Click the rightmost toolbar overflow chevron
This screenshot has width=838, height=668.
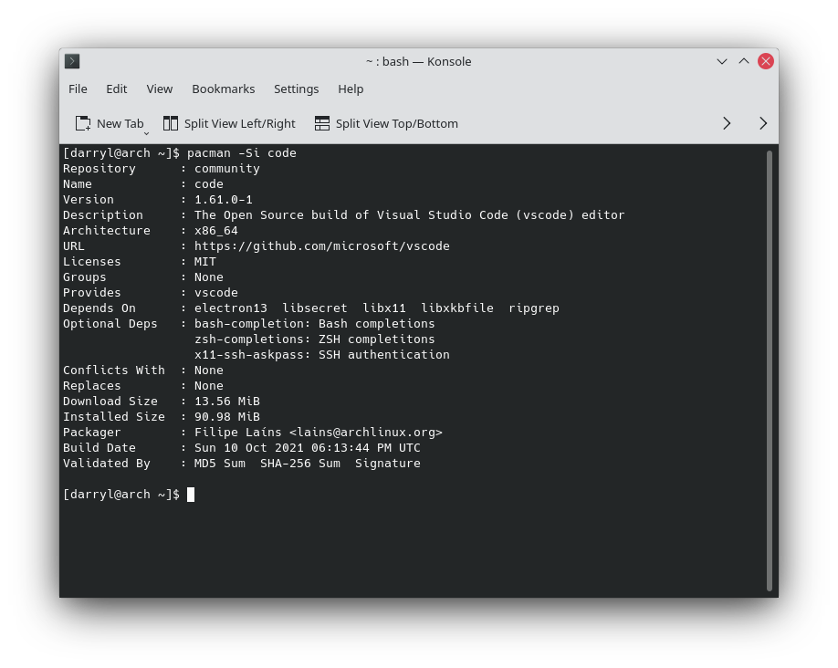pos(763,124)
